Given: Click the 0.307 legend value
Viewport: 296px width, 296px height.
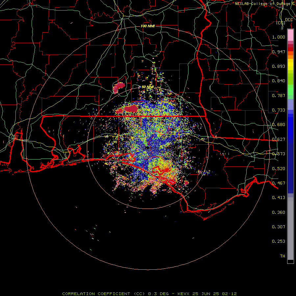Looking at the screenshot, I should click(x=279, y=227).
